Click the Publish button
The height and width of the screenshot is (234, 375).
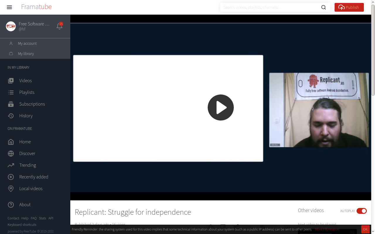(x=349, y=7)
